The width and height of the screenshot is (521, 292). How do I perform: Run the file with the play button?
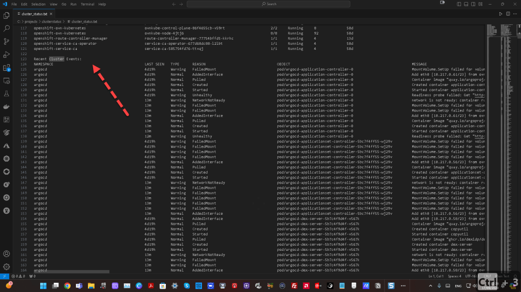click(501, 14)
